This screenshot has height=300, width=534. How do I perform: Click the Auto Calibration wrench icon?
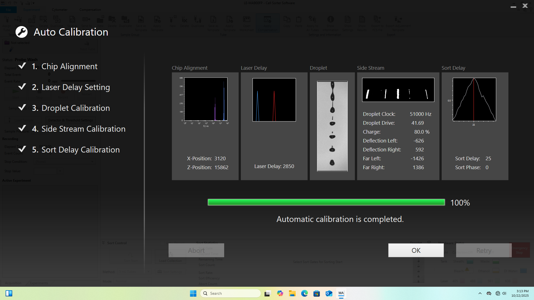[21, 32]
